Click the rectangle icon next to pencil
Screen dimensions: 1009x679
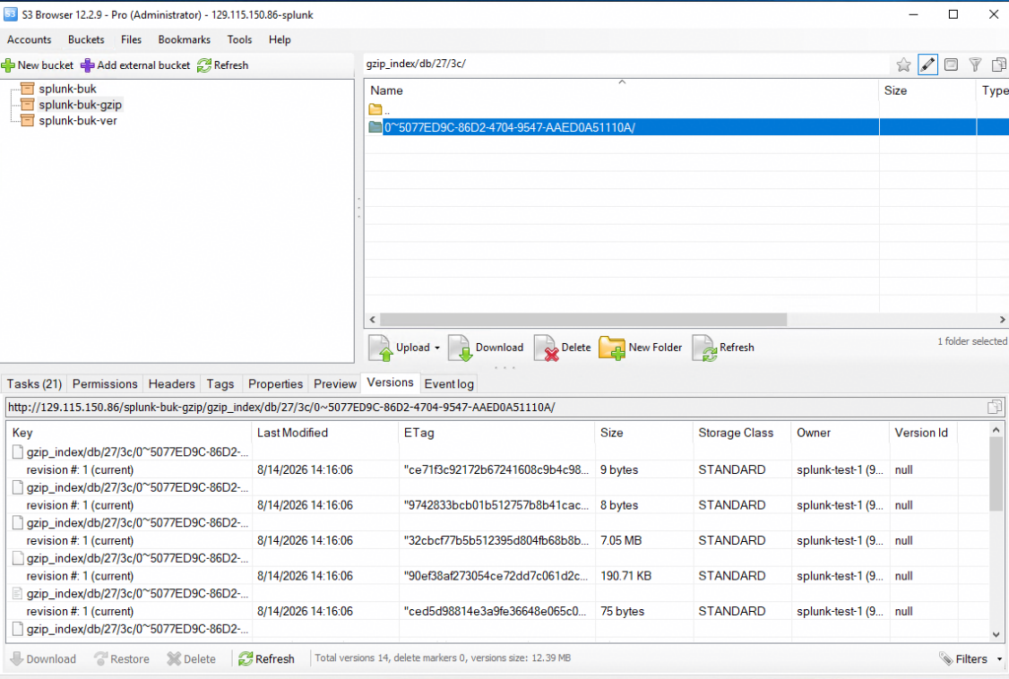point(951,64)
